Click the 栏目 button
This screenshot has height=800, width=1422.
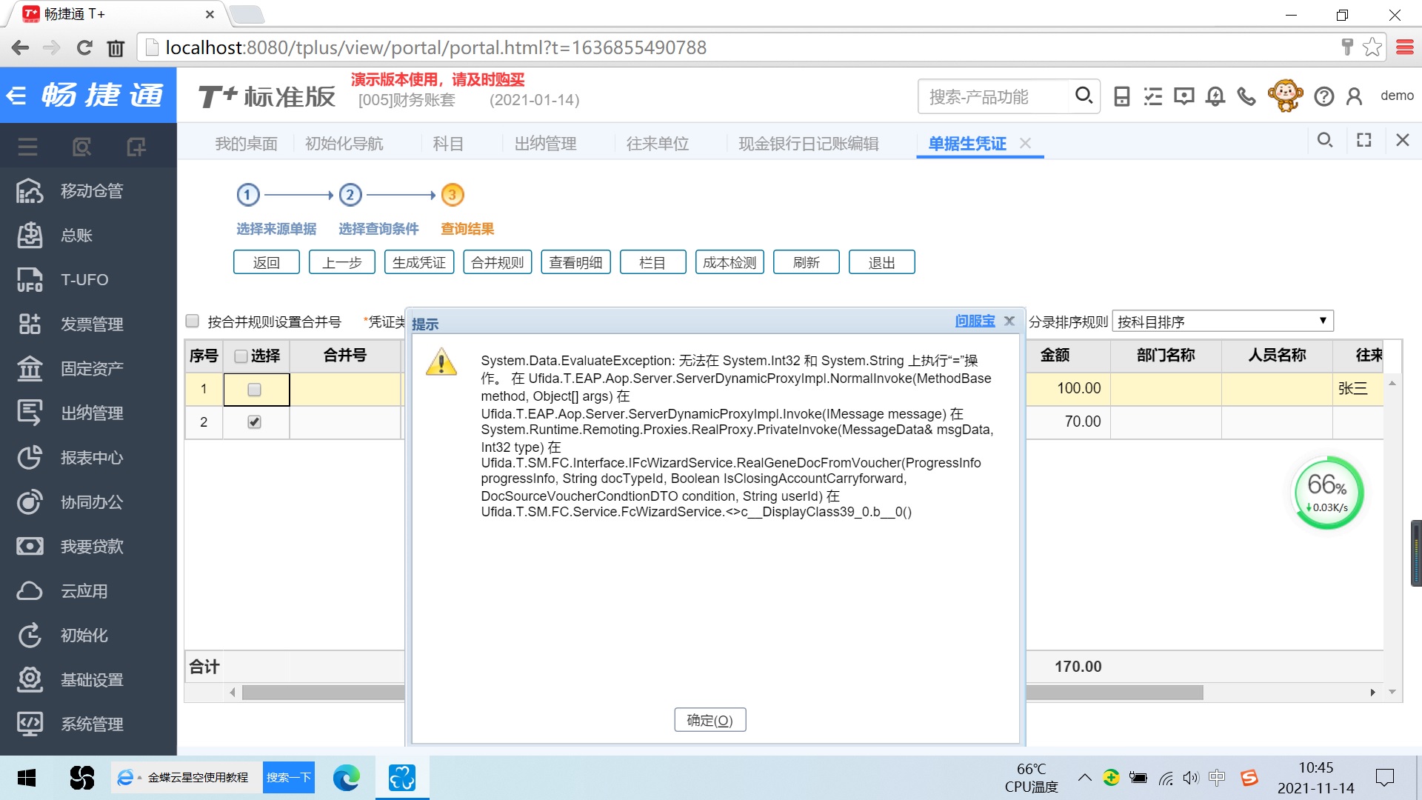click(652, 262)
